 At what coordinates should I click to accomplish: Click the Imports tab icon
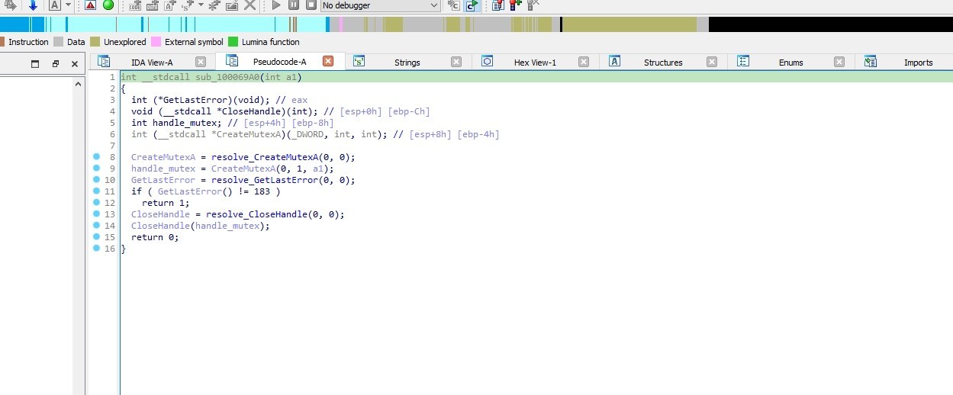870,62
